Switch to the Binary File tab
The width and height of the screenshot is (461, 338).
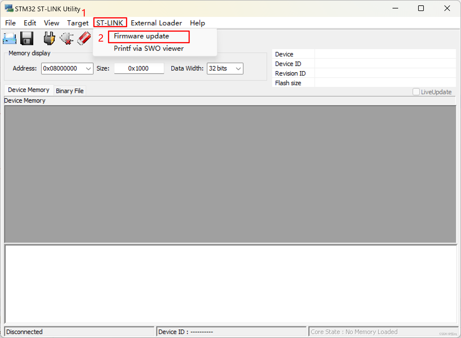point(70,90)
